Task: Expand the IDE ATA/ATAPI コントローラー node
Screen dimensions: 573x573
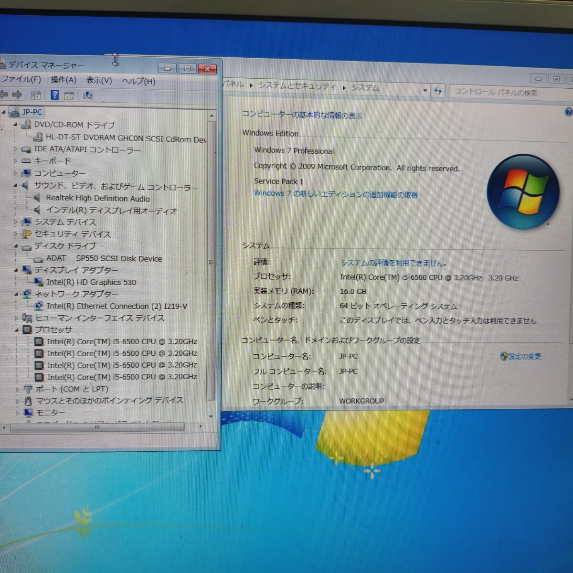Action: [x=15, y=149]
